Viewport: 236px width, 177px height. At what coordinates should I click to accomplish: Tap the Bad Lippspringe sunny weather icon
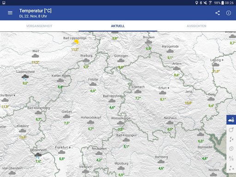(75, 42)
